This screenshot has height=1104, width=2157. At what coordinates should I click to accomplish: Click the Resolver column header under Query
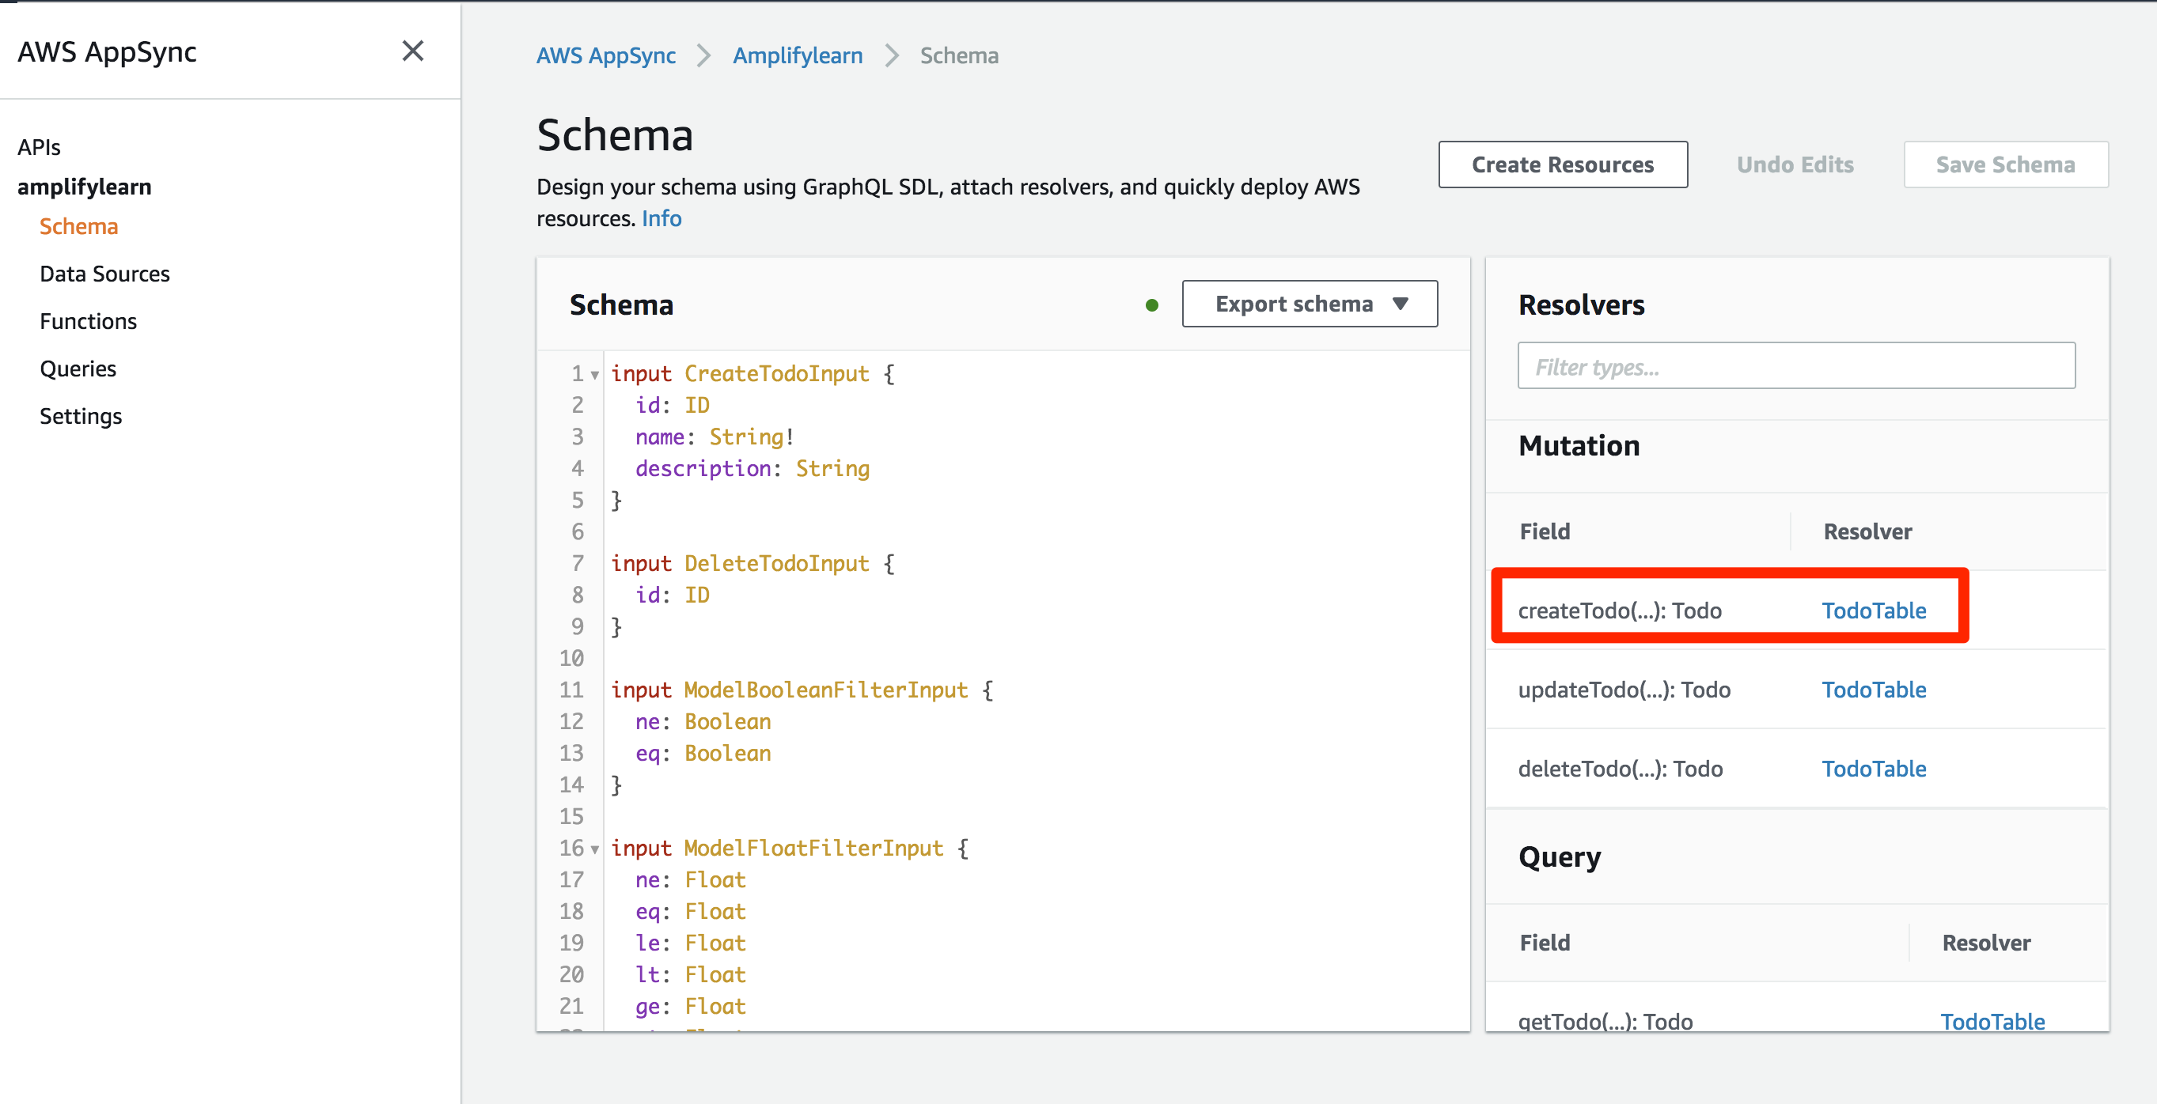[1986, 943]
